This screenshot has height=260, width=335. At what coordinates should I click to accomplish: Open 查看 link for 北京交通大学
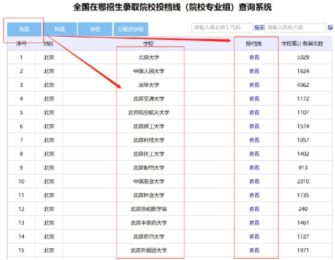click(x=254, y=98)
